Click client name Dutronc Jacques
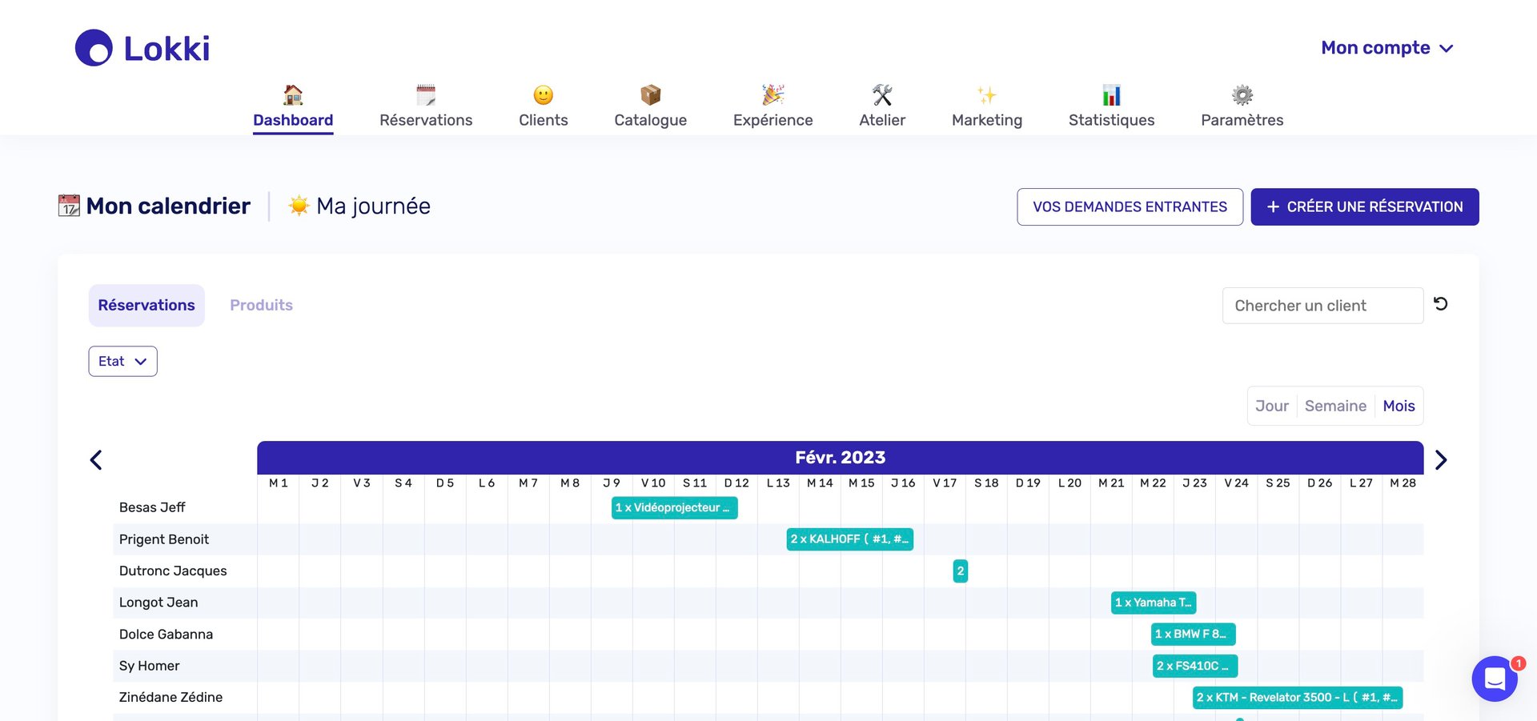1537x721 pixels. (x=173, y=571)
